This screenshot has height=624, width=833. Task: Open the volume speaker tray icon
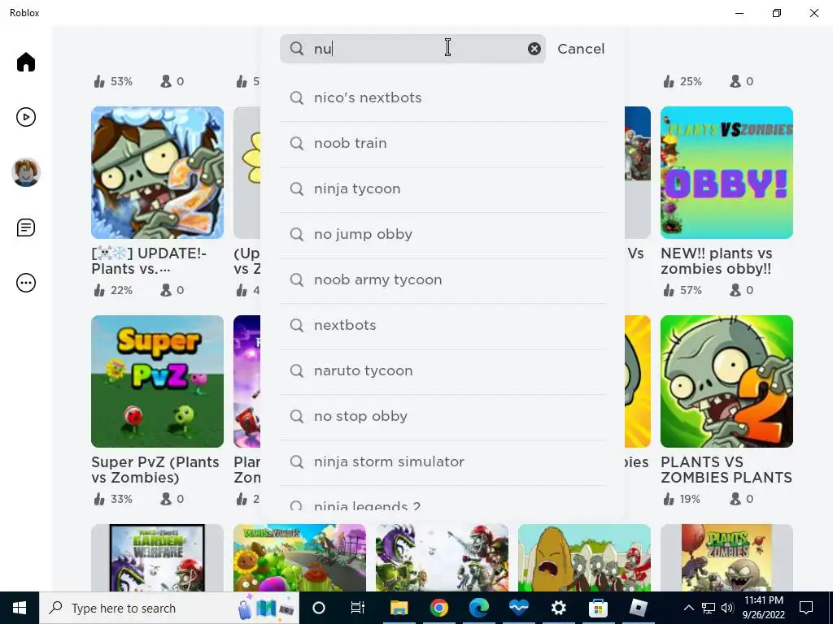point(727,608)
